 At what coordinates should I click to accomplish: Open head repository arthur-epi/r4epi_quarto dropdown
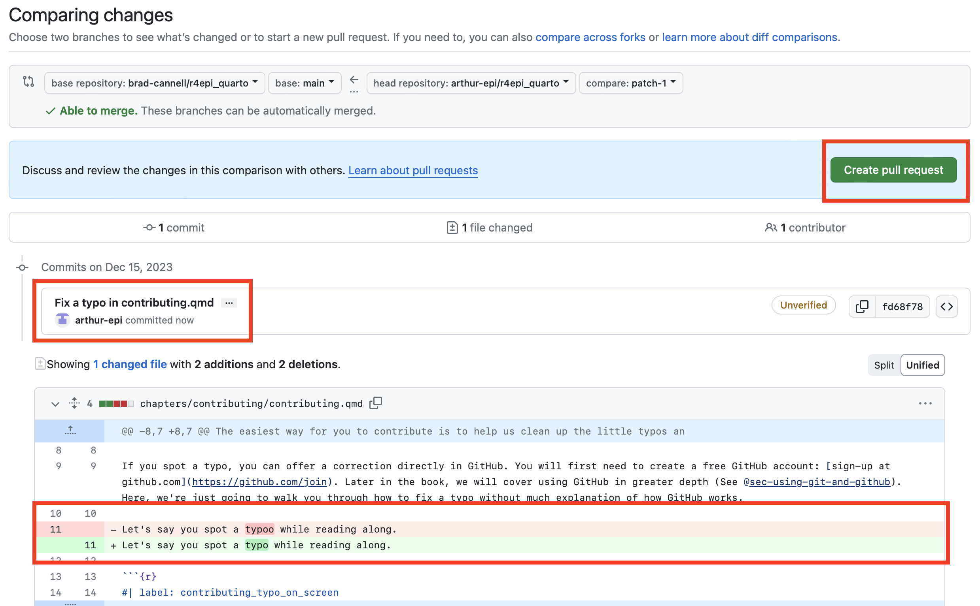click(x=471, y=83)
